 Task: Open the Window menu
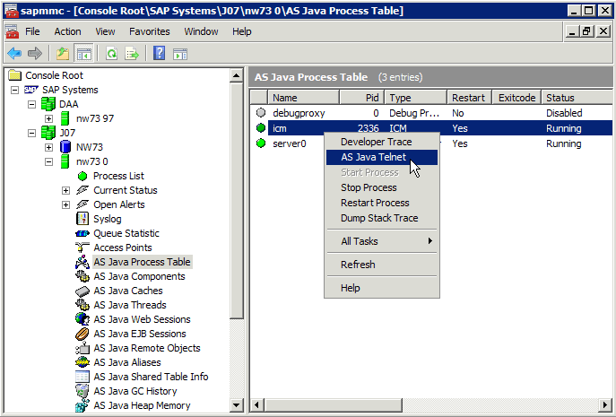[201, 31]
